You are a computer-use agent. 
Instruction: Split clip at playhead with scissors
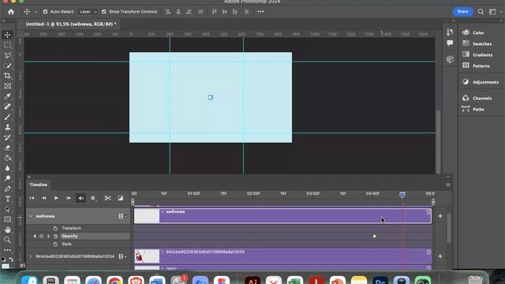(107, 198)
